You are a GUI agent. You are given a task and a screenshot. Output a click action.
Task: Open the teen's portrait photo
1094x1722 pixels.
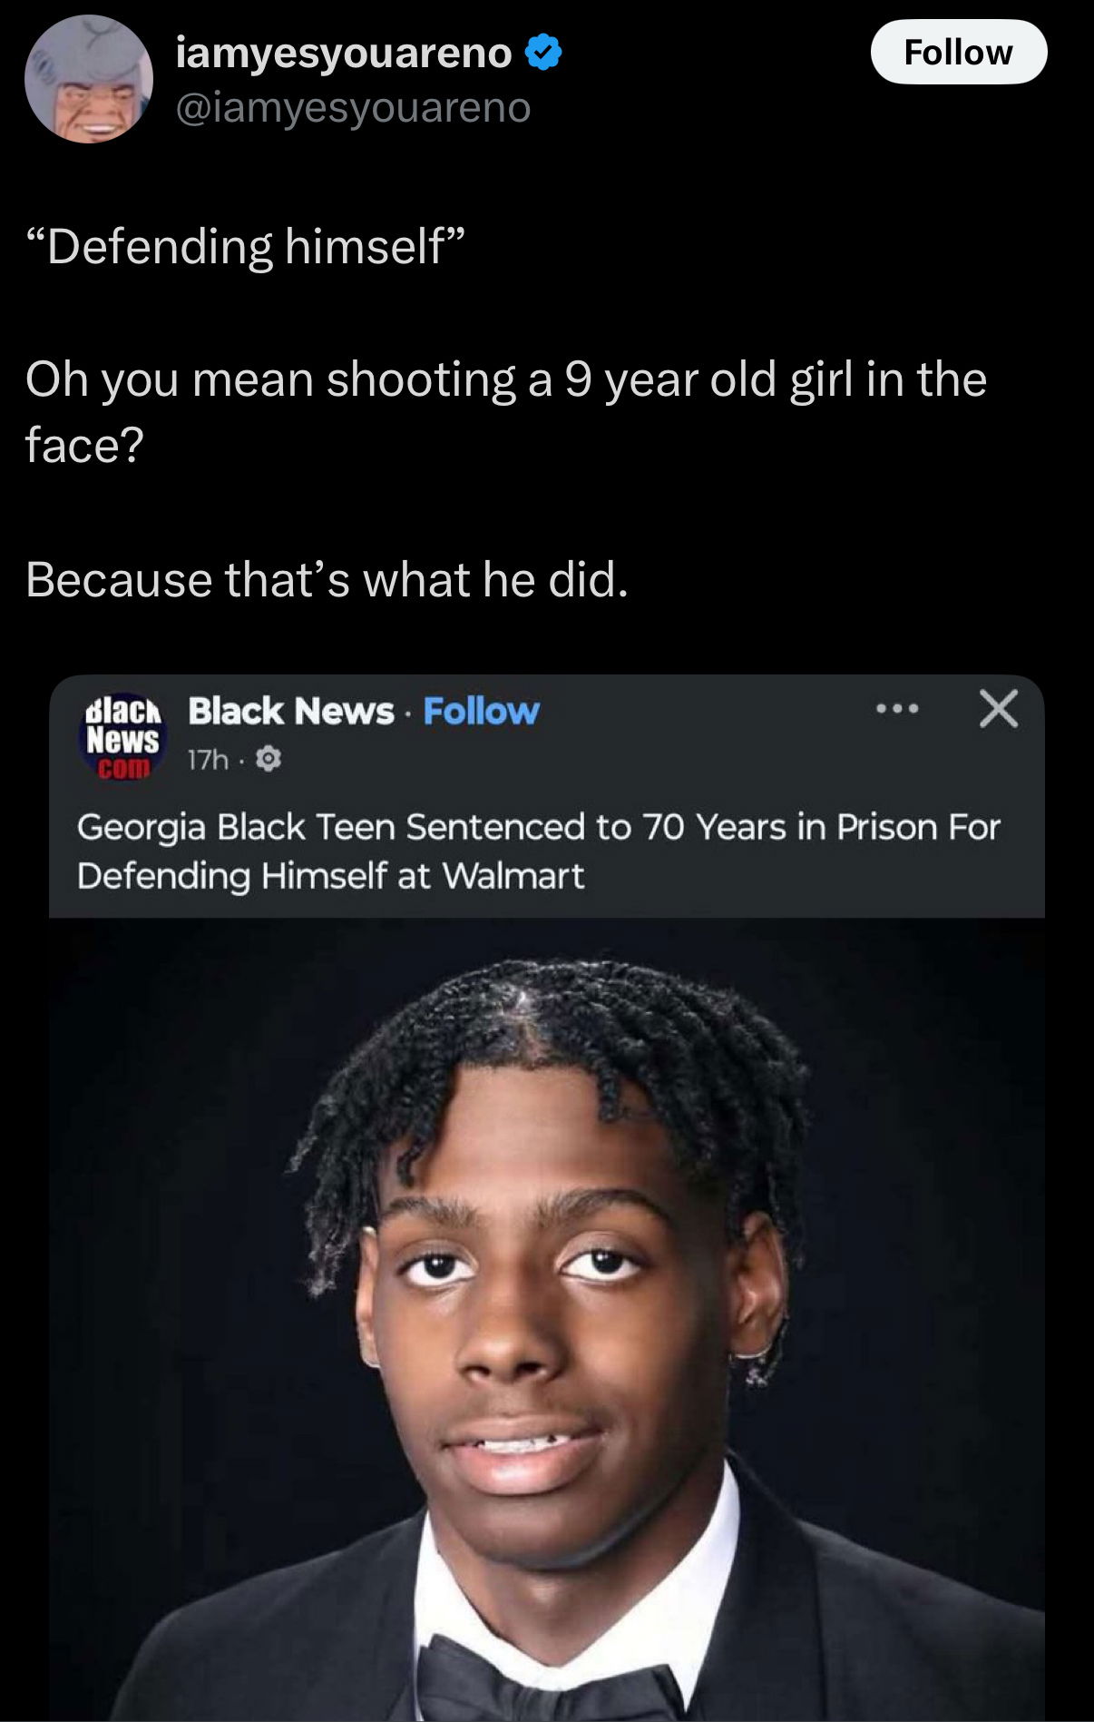point(547,1319)
